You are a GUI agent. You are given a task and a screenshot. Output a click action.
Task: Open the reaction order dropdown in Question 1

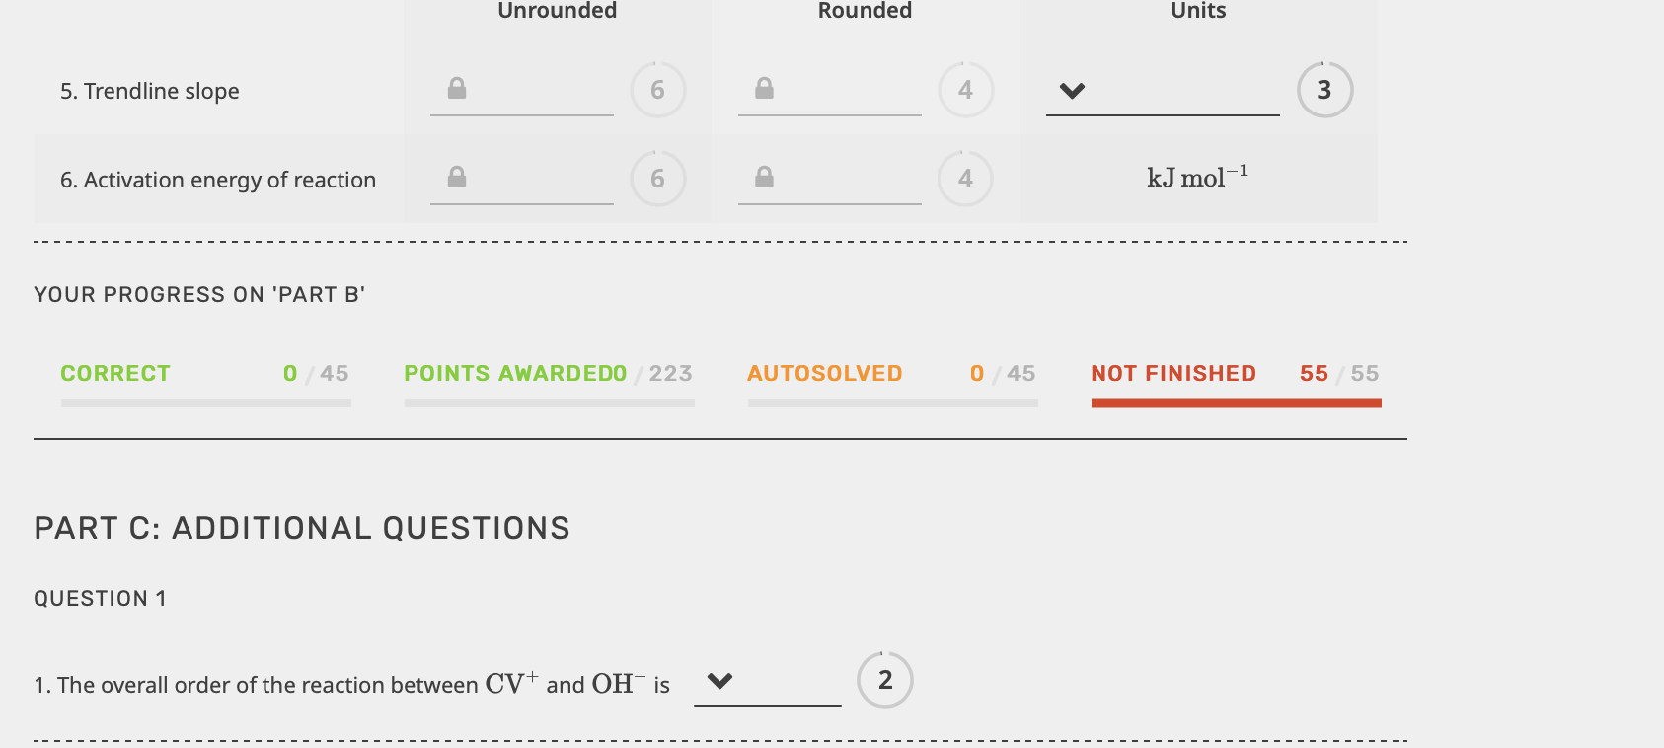[x=720, y=681]
